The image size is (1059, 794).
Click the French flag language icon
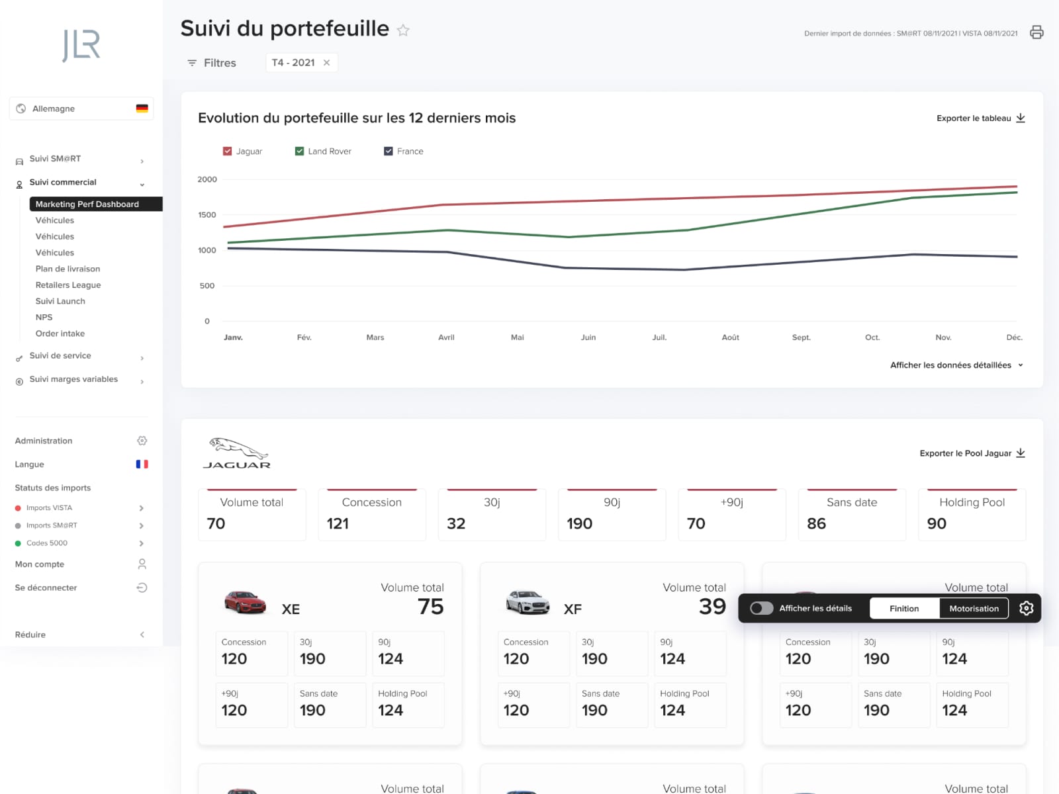(142, 464)
